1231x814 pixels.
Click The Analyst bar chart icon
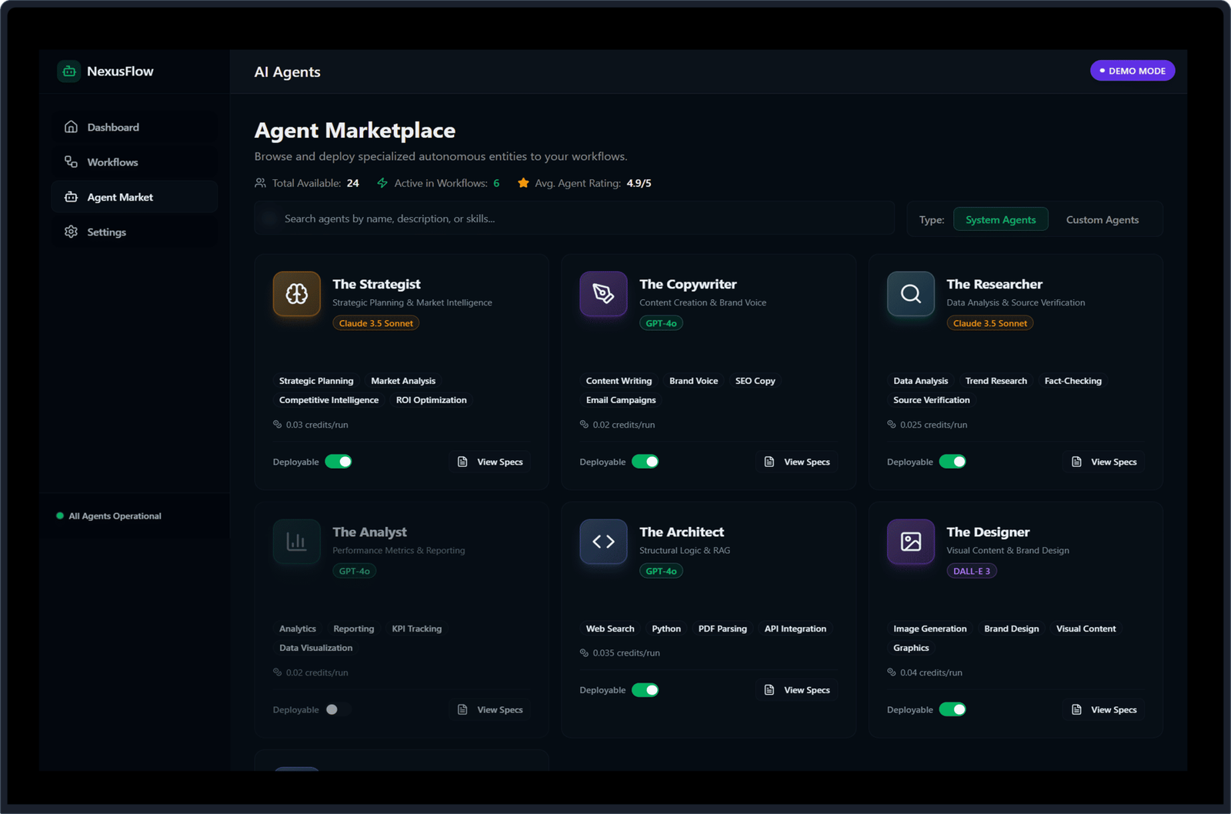[297, 542]
